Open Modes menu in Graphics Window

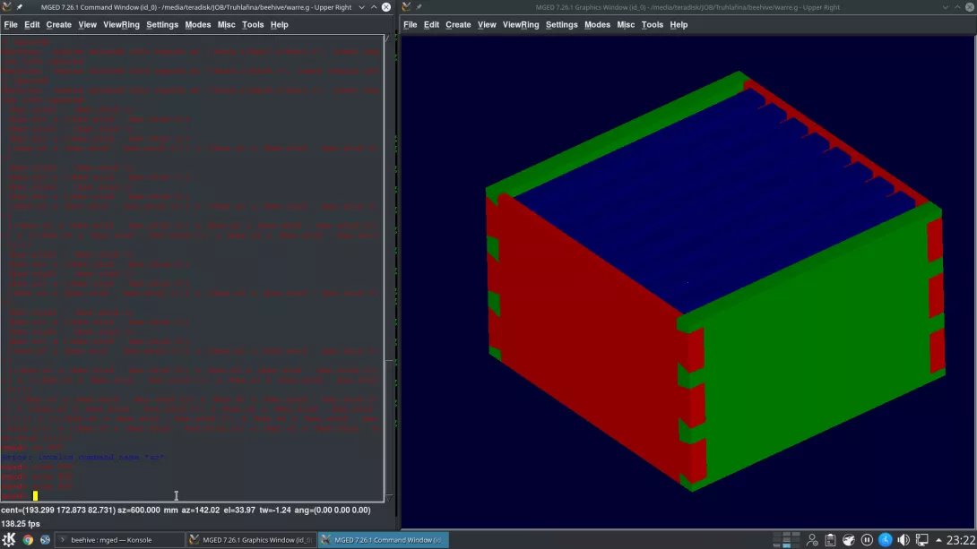coord(597,25)
